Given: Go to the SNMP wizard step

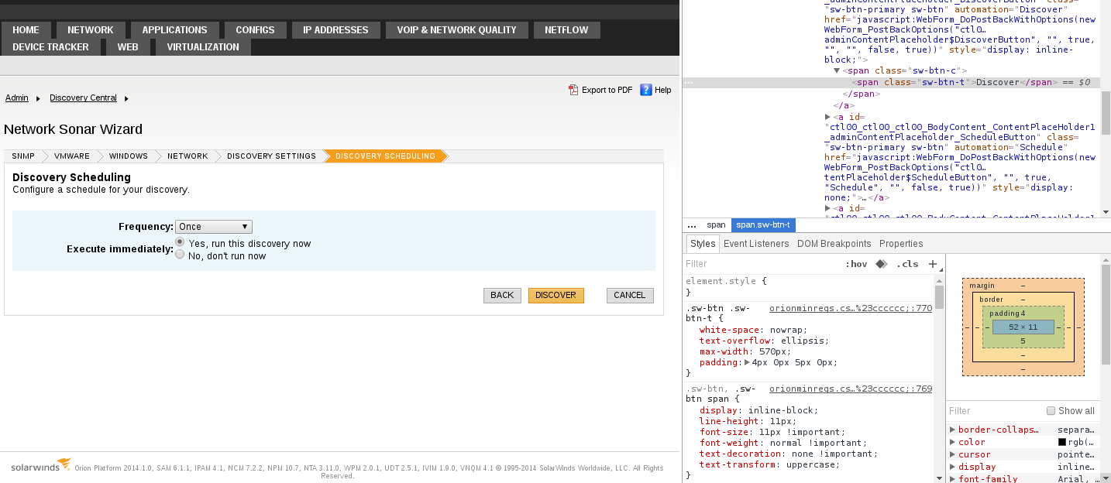Looking at the screenshot, I should pyautogui.click(x=23, y=156).
